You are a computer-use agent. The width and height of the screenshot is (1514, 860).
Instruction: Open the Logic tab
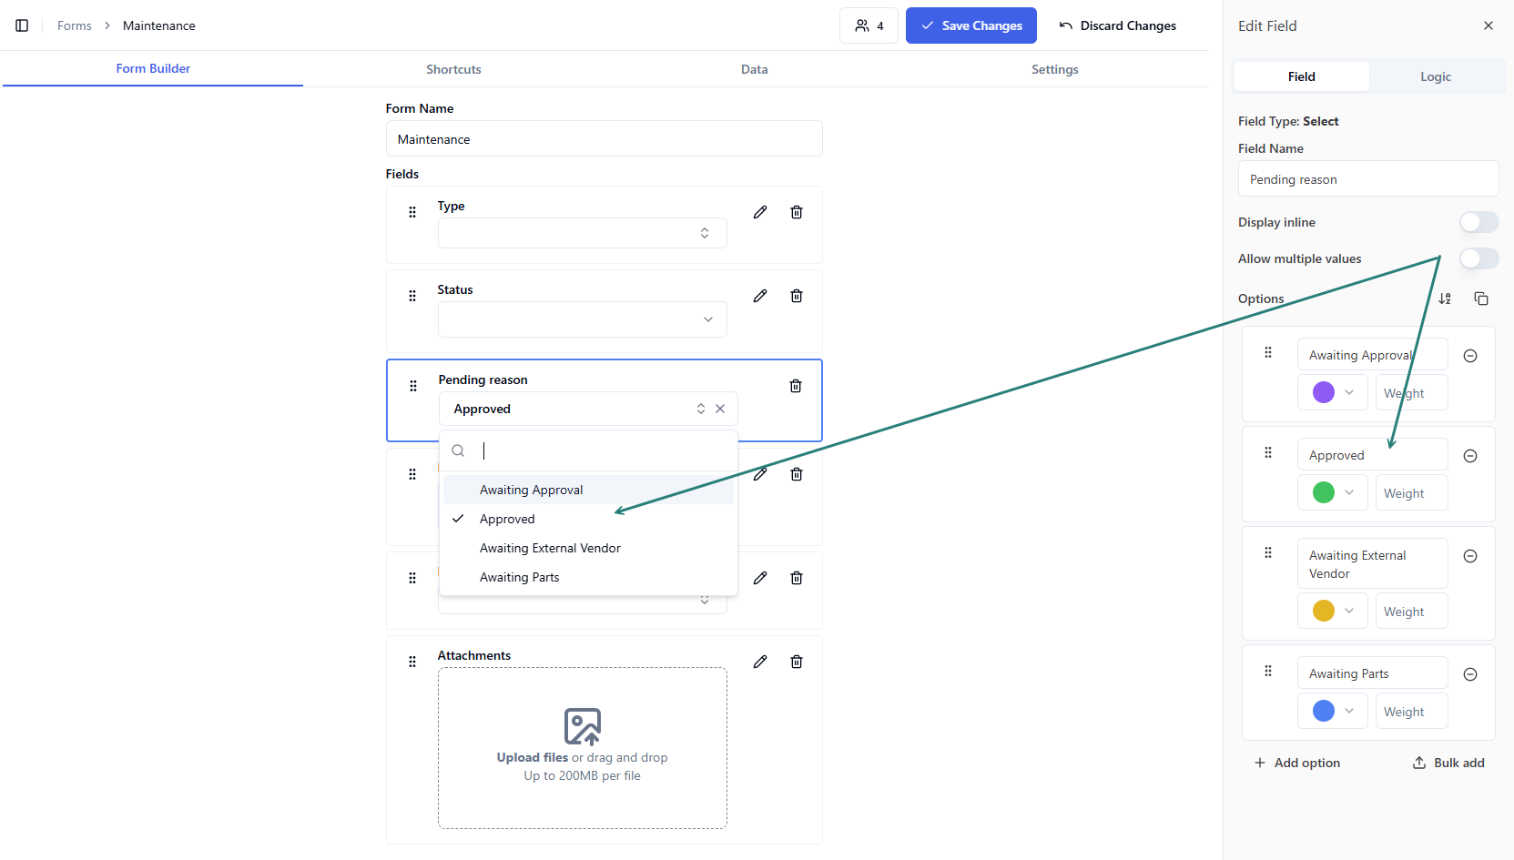click(1435, 76)
